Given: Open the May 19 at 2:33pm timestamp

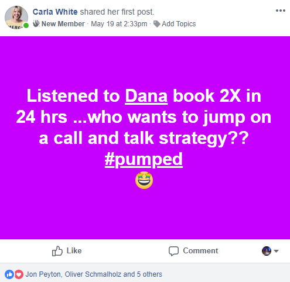Looking at the screenshot, I should click(x=119, y=24).
